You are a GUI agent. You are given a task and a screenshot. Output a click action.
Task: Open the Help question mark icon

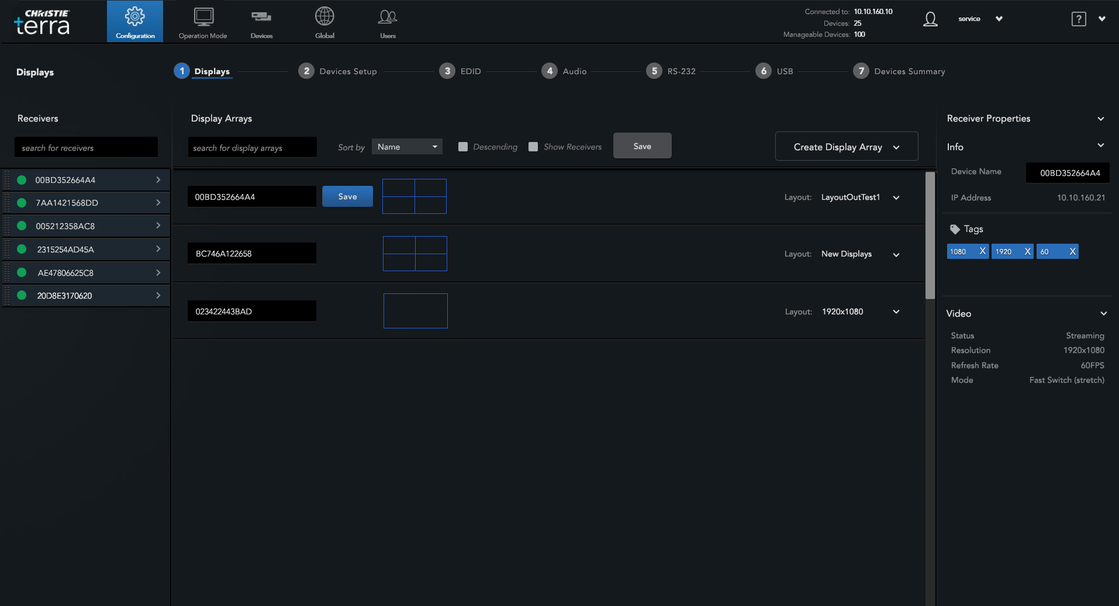coord(1078,18)
